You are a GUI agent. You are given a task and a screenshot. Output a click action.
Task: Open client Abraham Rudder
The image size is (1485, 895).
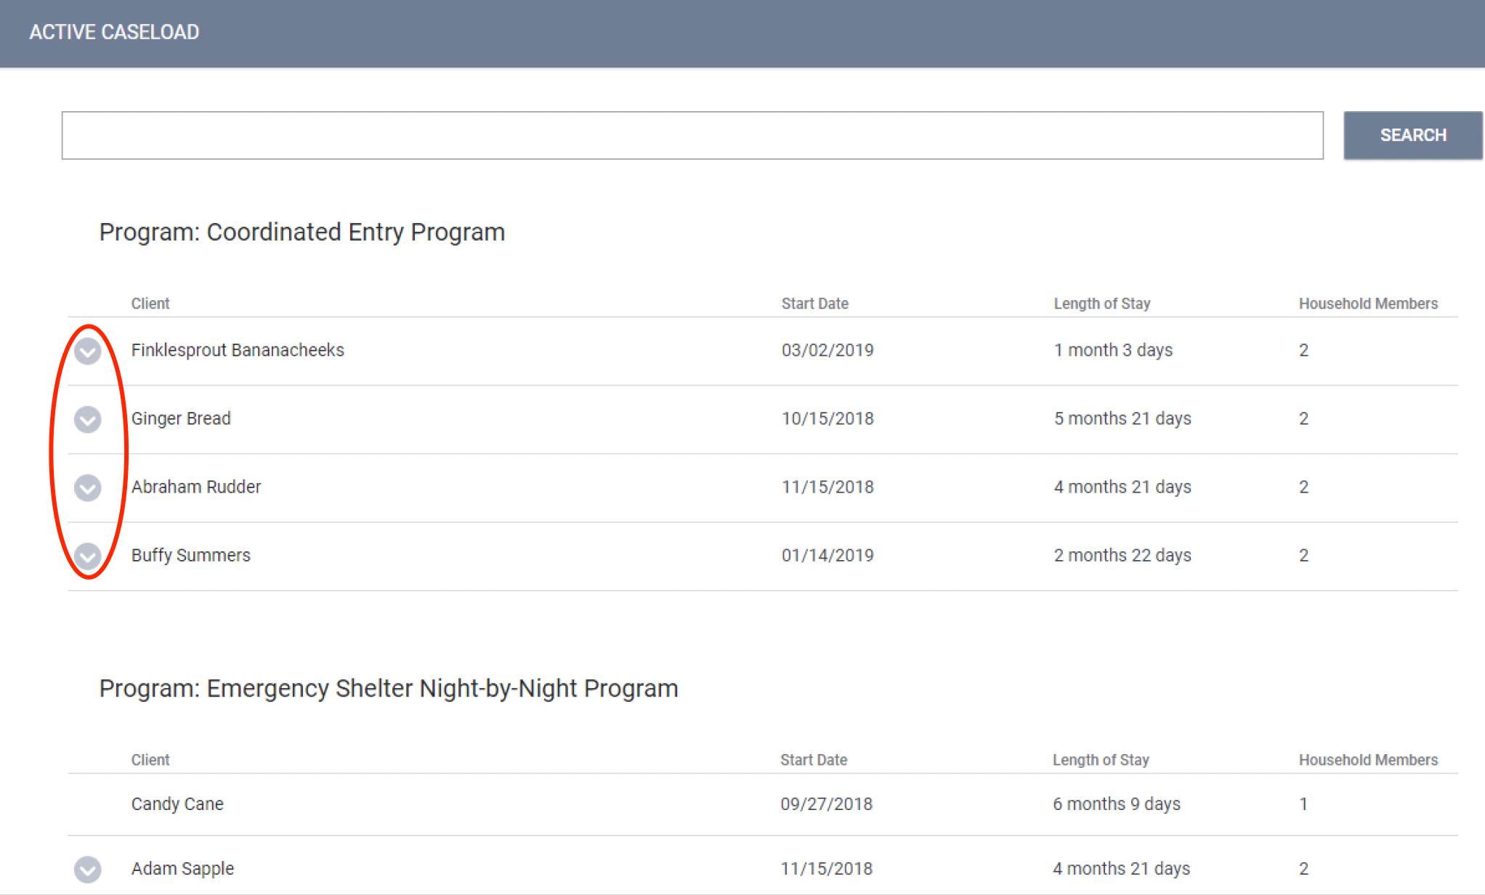coord(196,487)
